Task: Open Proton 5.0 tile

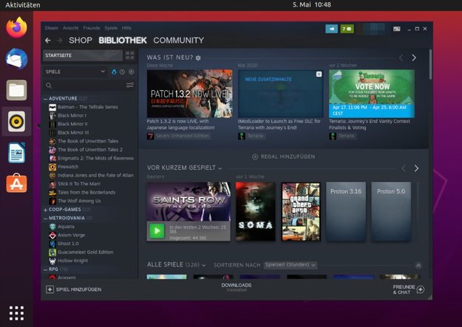Action: click(391, 211)
